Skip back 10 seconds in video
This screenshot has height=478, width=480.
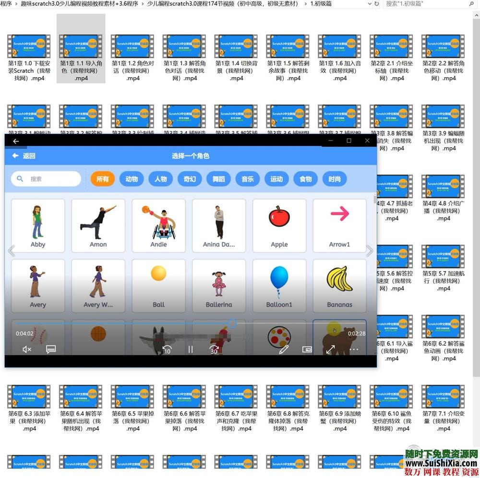point(167,349)
